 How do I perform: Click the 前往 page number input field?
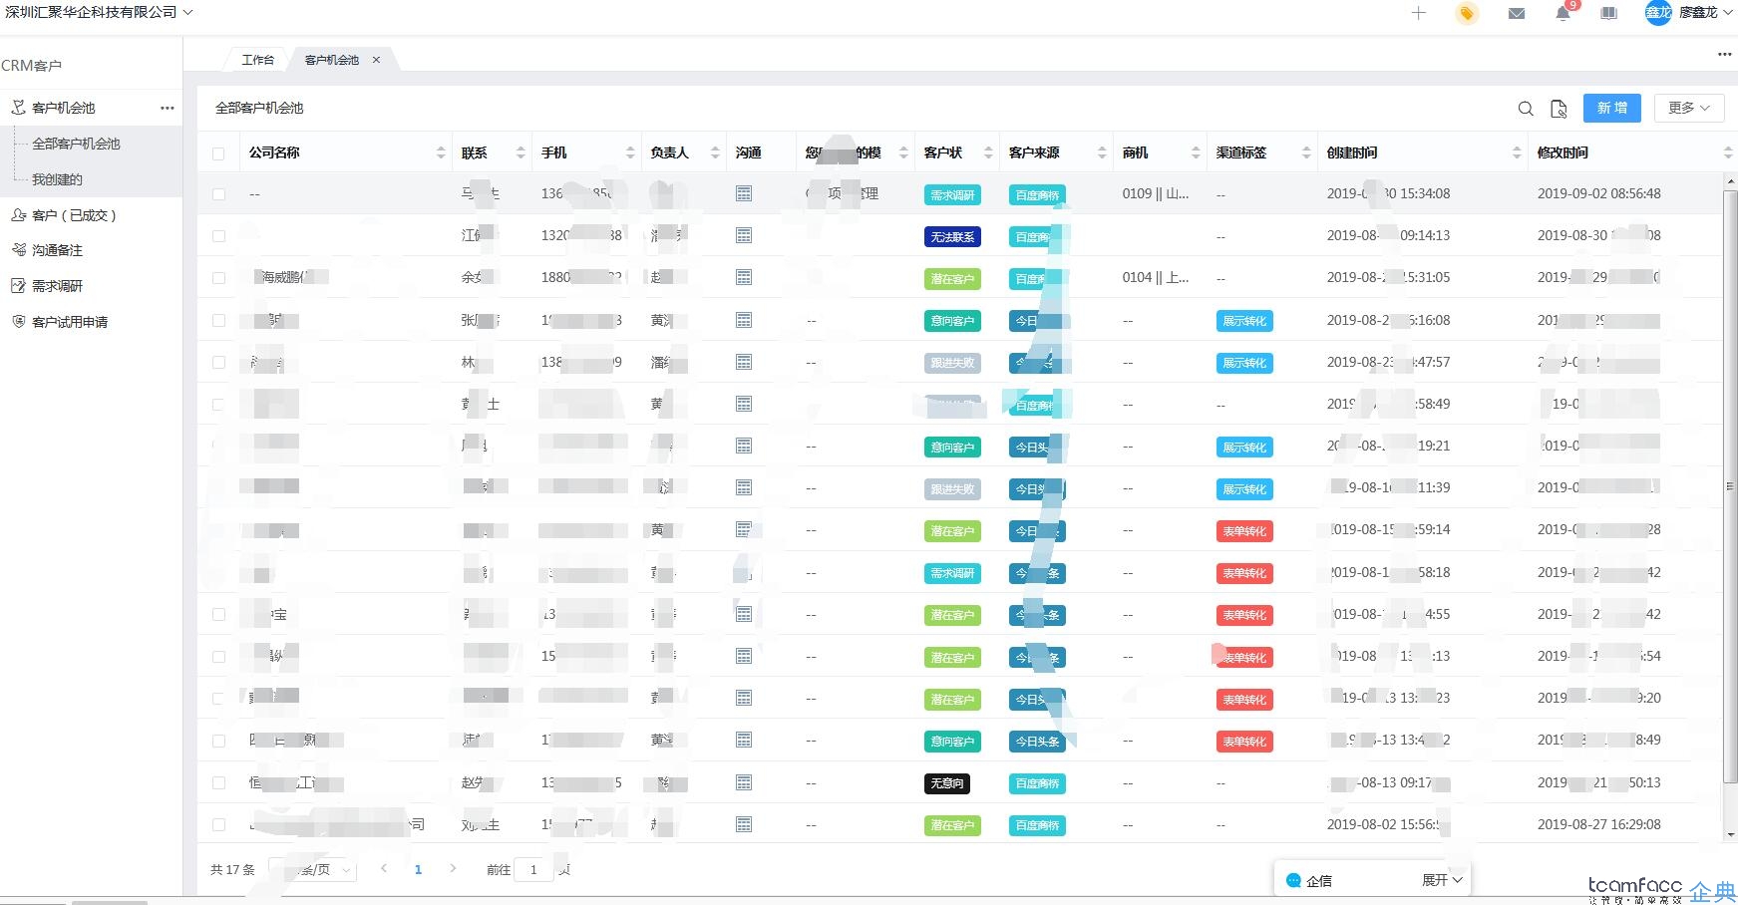pyautogui.click(x=533, y=869)
